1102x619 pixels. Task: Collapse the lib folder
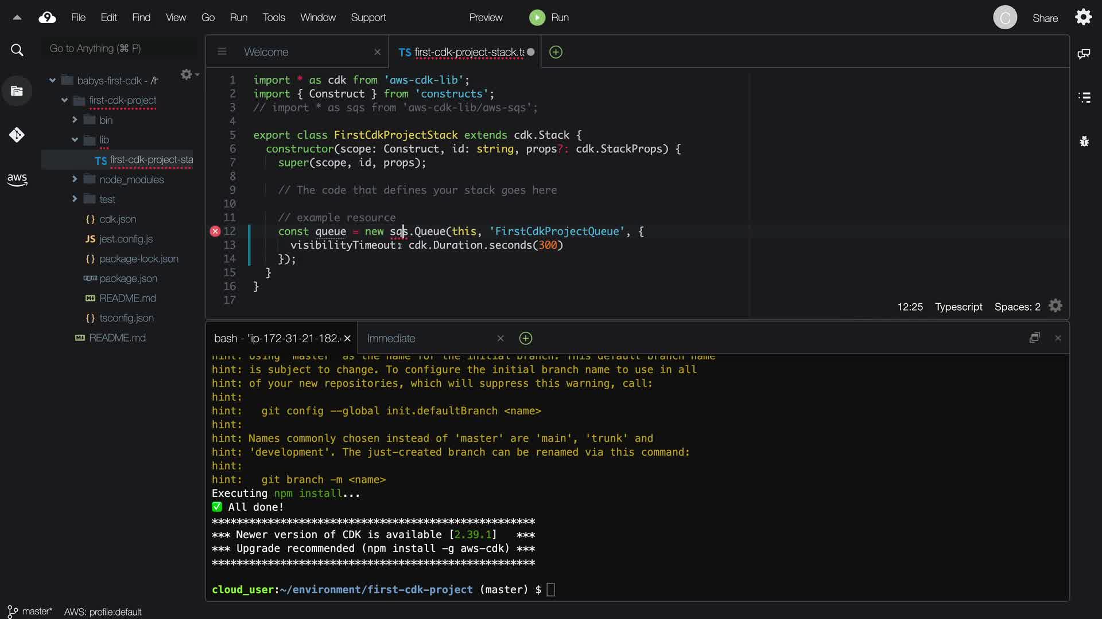pos(75,140)
